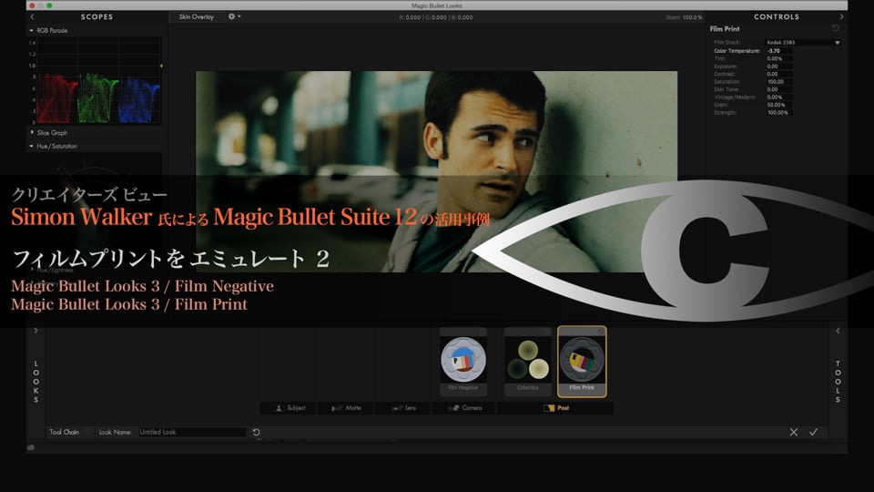Open the Tools drawer arrow
This screenshot has height=492, width=874.
(838, 331)
